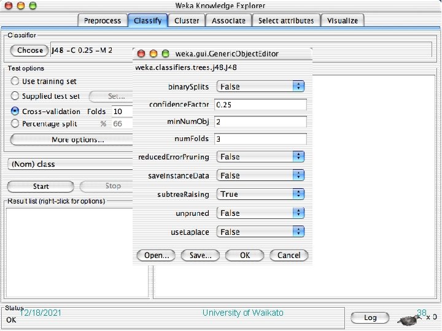Click the J48 -C 0.25 -M 2 classifier text

point(82,50)
